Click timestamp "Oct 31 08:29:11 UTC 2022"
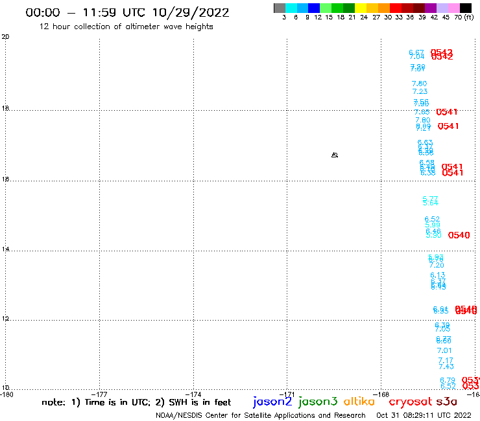 tap(424, 416)
